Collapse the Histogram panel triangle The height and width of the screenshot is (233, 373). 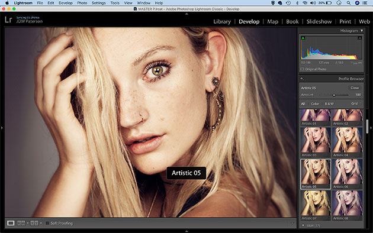pyautogui.click(x=362, y=31)
